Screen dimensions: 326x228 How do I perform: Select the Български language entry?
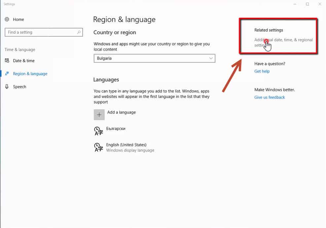(110, 131)
